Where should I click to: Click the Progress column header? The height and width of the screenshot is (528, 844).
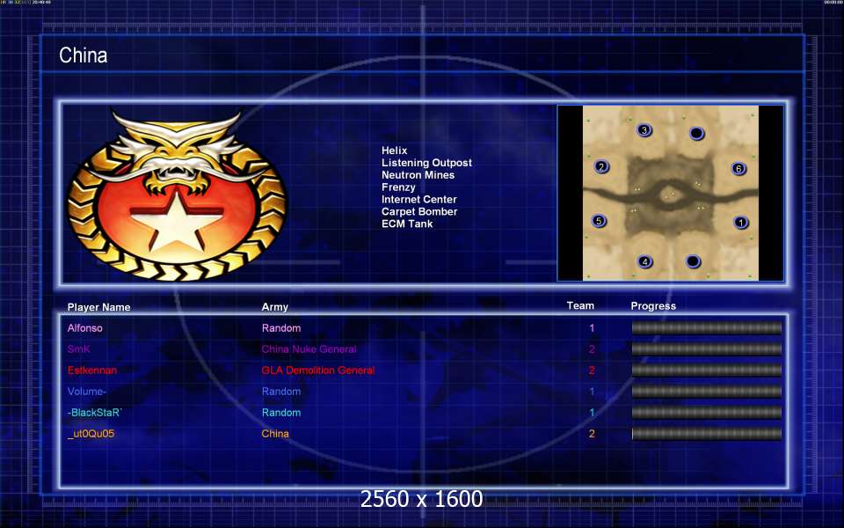(x=653, y=306)
